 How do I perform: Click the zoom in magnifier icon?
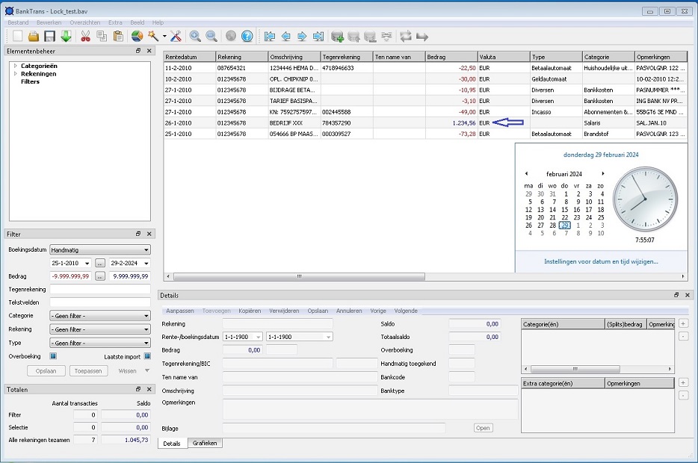(195, 36)
